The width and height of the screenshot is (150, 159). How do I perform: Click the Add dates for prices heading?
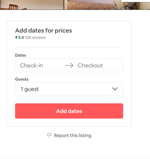pyautogui.click(x=43, y=31)
